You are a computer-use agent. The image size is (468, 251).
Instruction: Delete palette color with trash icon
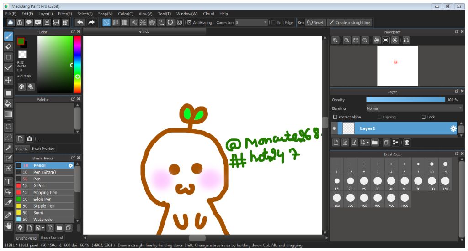[29, 138]
